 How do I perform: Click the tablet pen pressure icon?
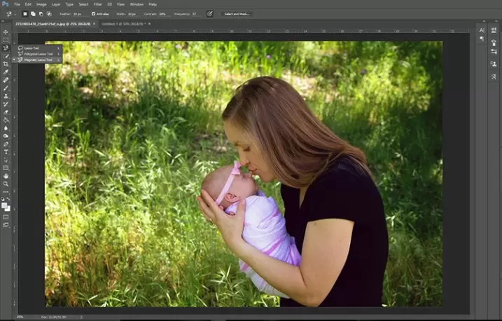210,14
